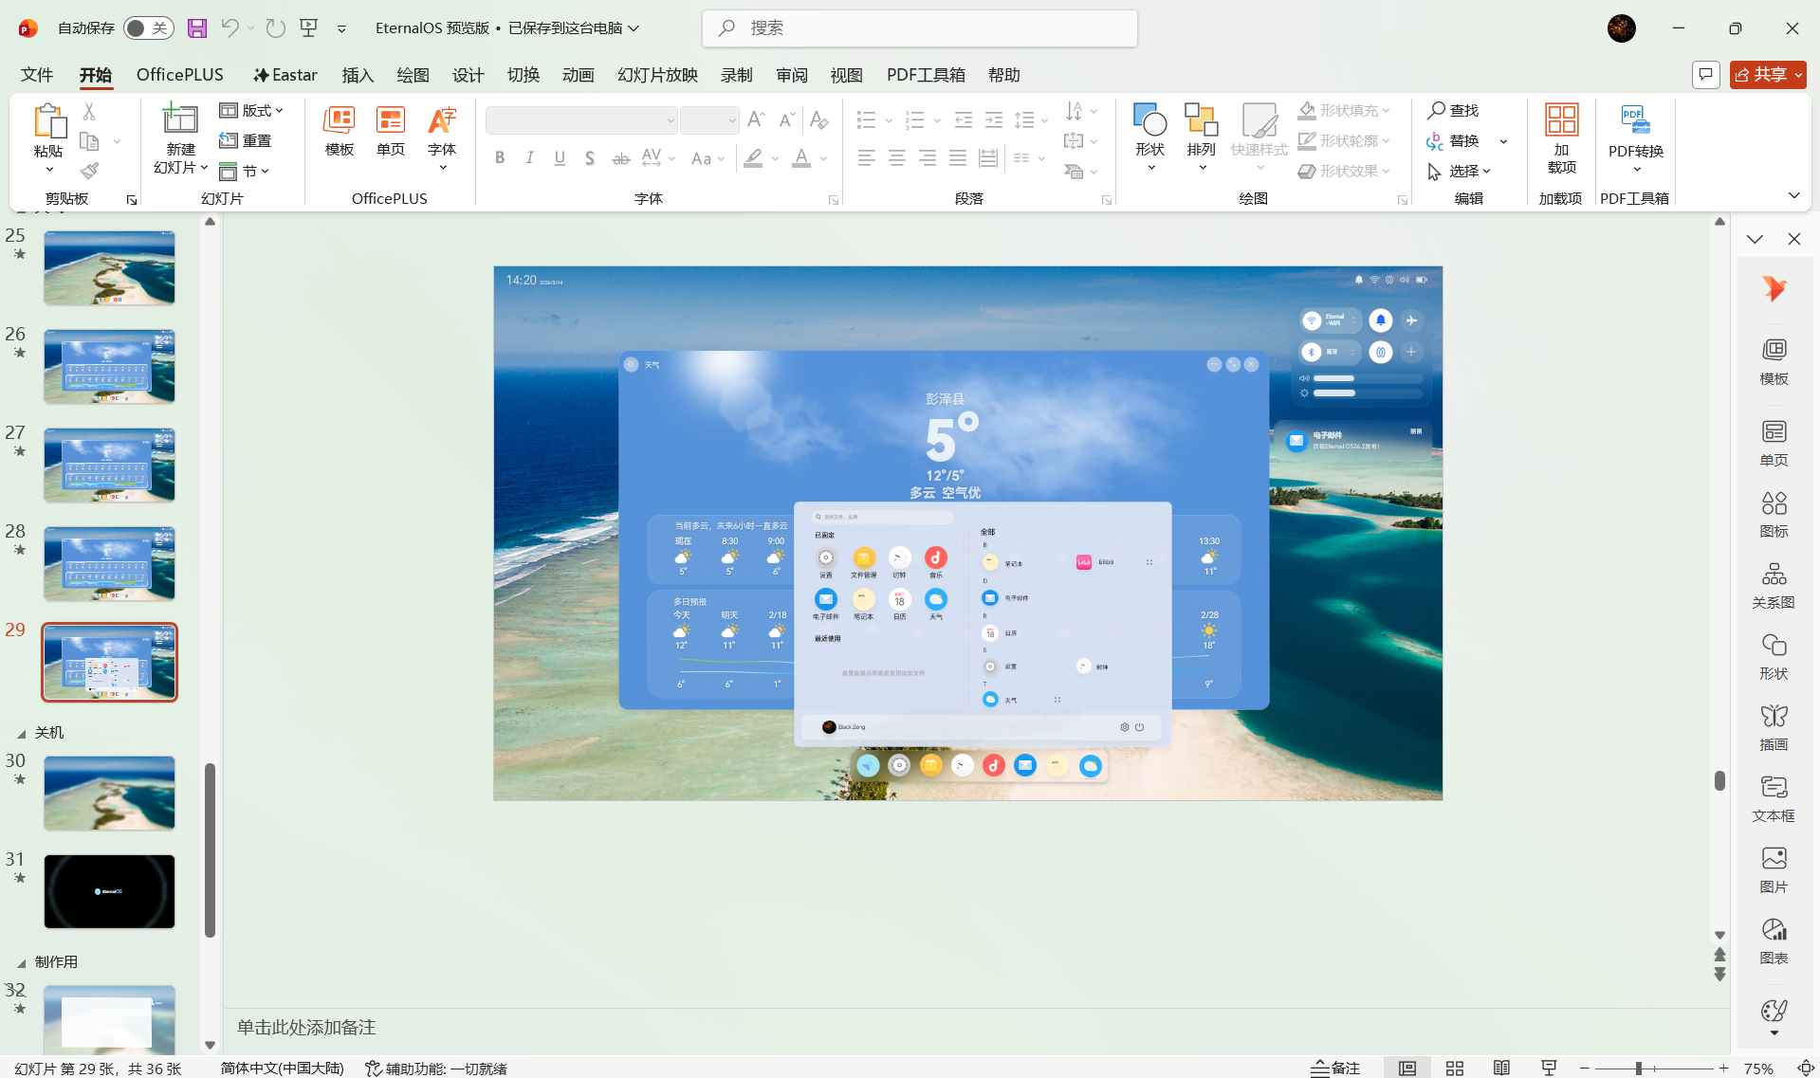The height and width of the screenshot is (1078, 1820).
Task: Click the 图表 chart icon in sidebar
Action: pos(1773,941)
